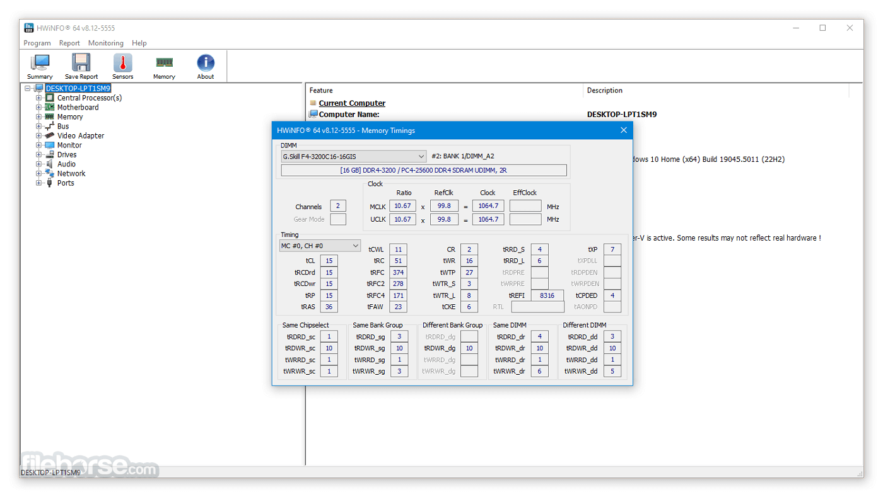Click the icon next to Current Computer

313,103
